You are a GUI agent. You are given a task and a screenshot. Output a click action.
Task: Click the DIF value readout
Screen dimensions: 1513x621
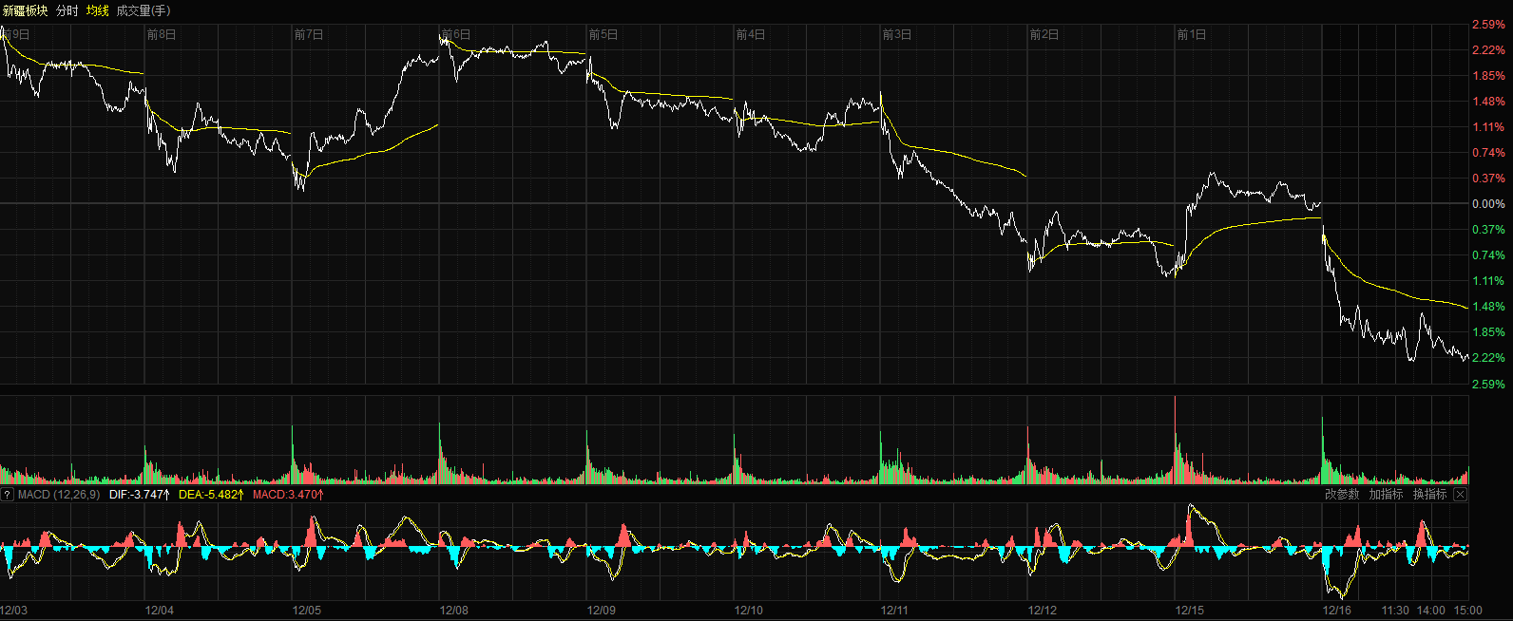click(x=140, y=495)
